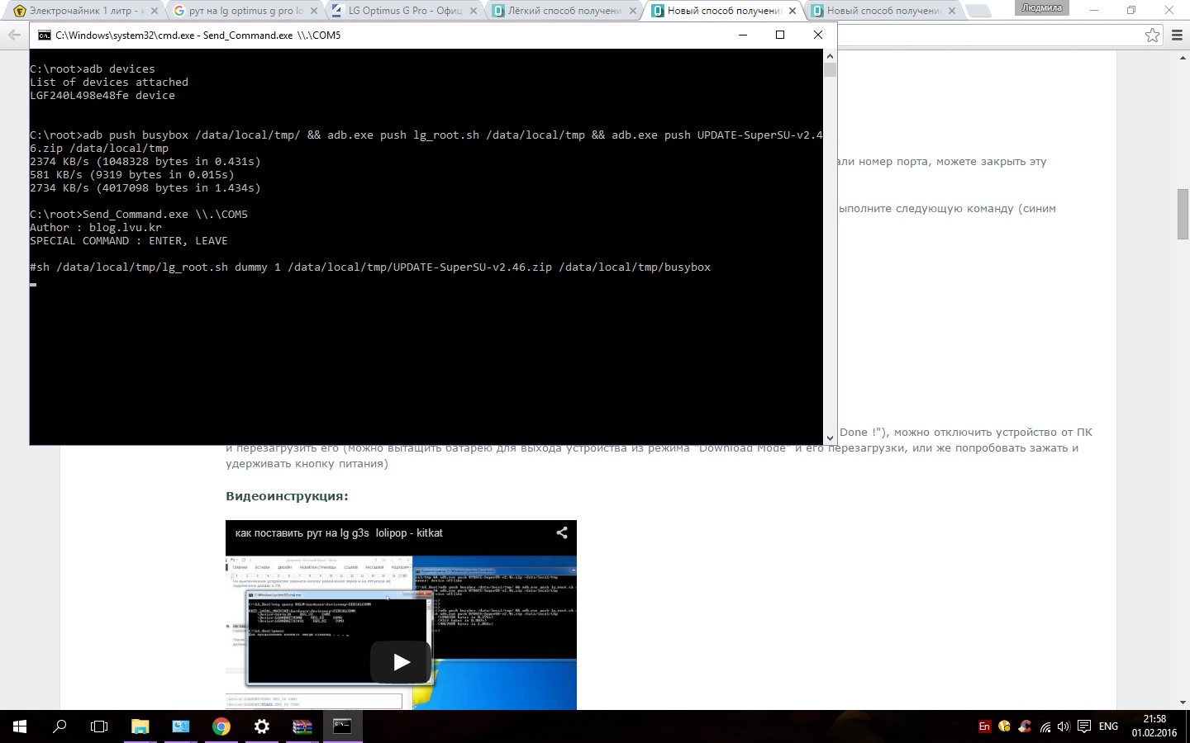Switch to 'Электрочайник 1 литр' tab
1190x743 pixels.
(x=83, y=11)
